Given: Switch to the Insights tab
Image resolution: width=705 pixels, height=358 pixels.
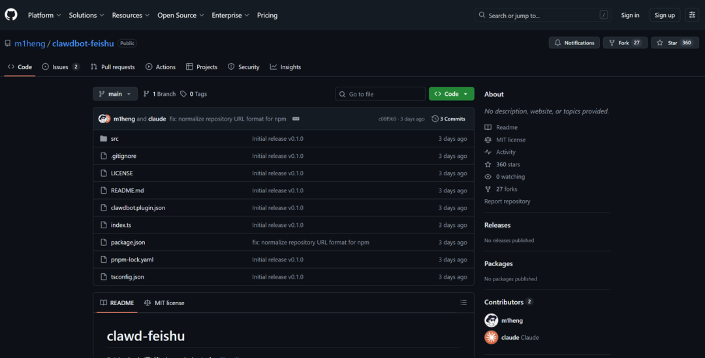Looking at the screenshot, I should (x=285, y=67).
